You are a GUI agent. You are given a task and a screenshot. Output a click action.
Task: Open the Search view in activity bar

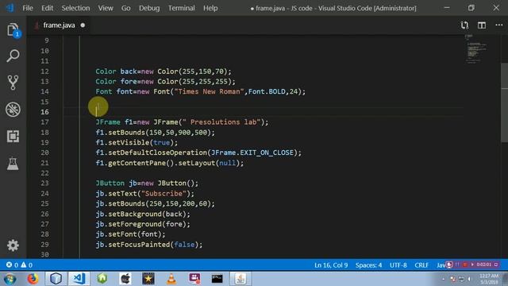[x=13, y=56]
